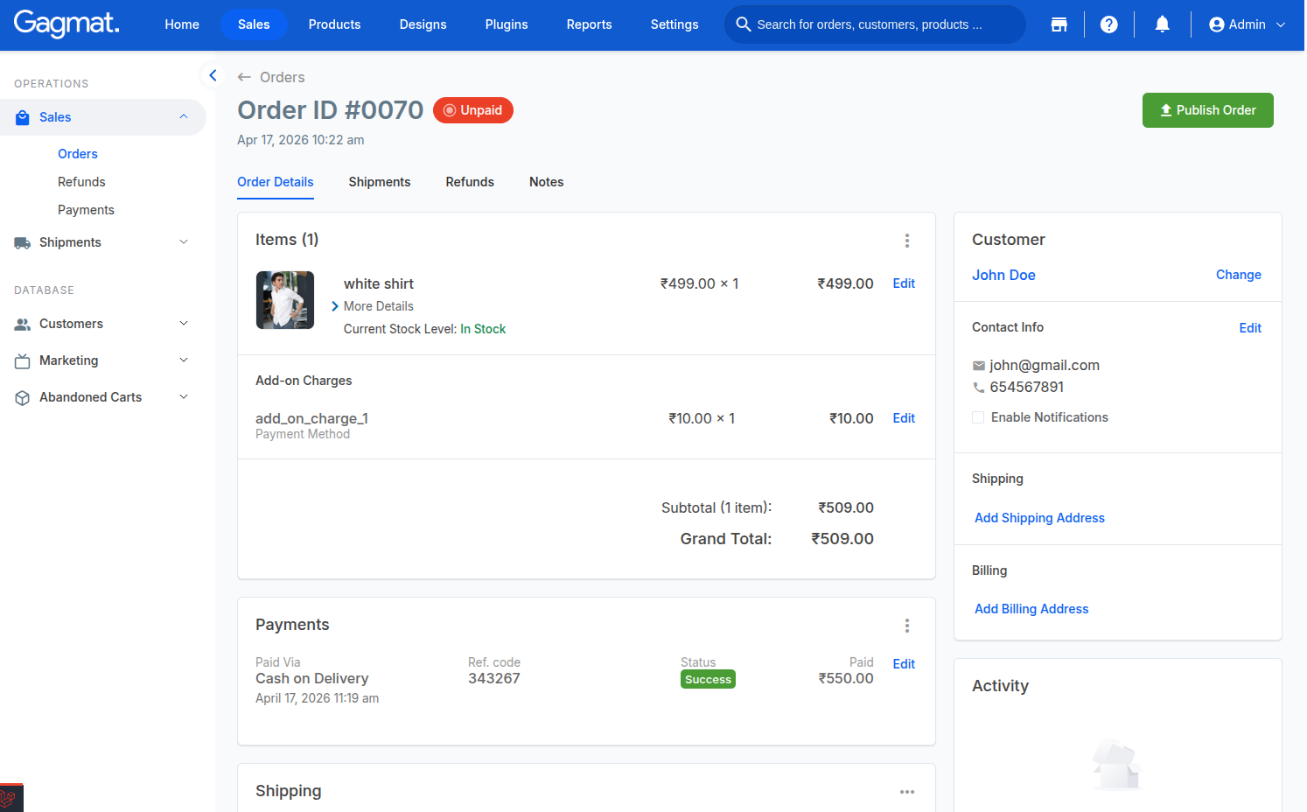Open the Settings menu
1307x812 pixels.
pyautogui.click(x=674, y=24)
